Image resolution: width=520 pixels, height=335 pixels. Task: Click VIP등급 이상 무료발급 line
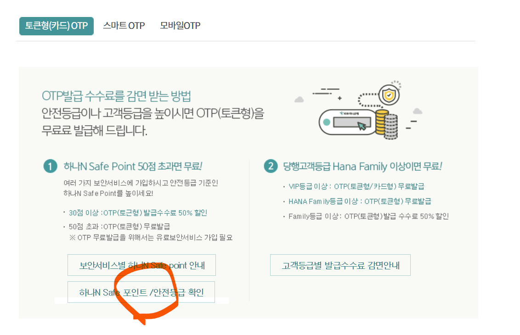(x=356, y=187)
